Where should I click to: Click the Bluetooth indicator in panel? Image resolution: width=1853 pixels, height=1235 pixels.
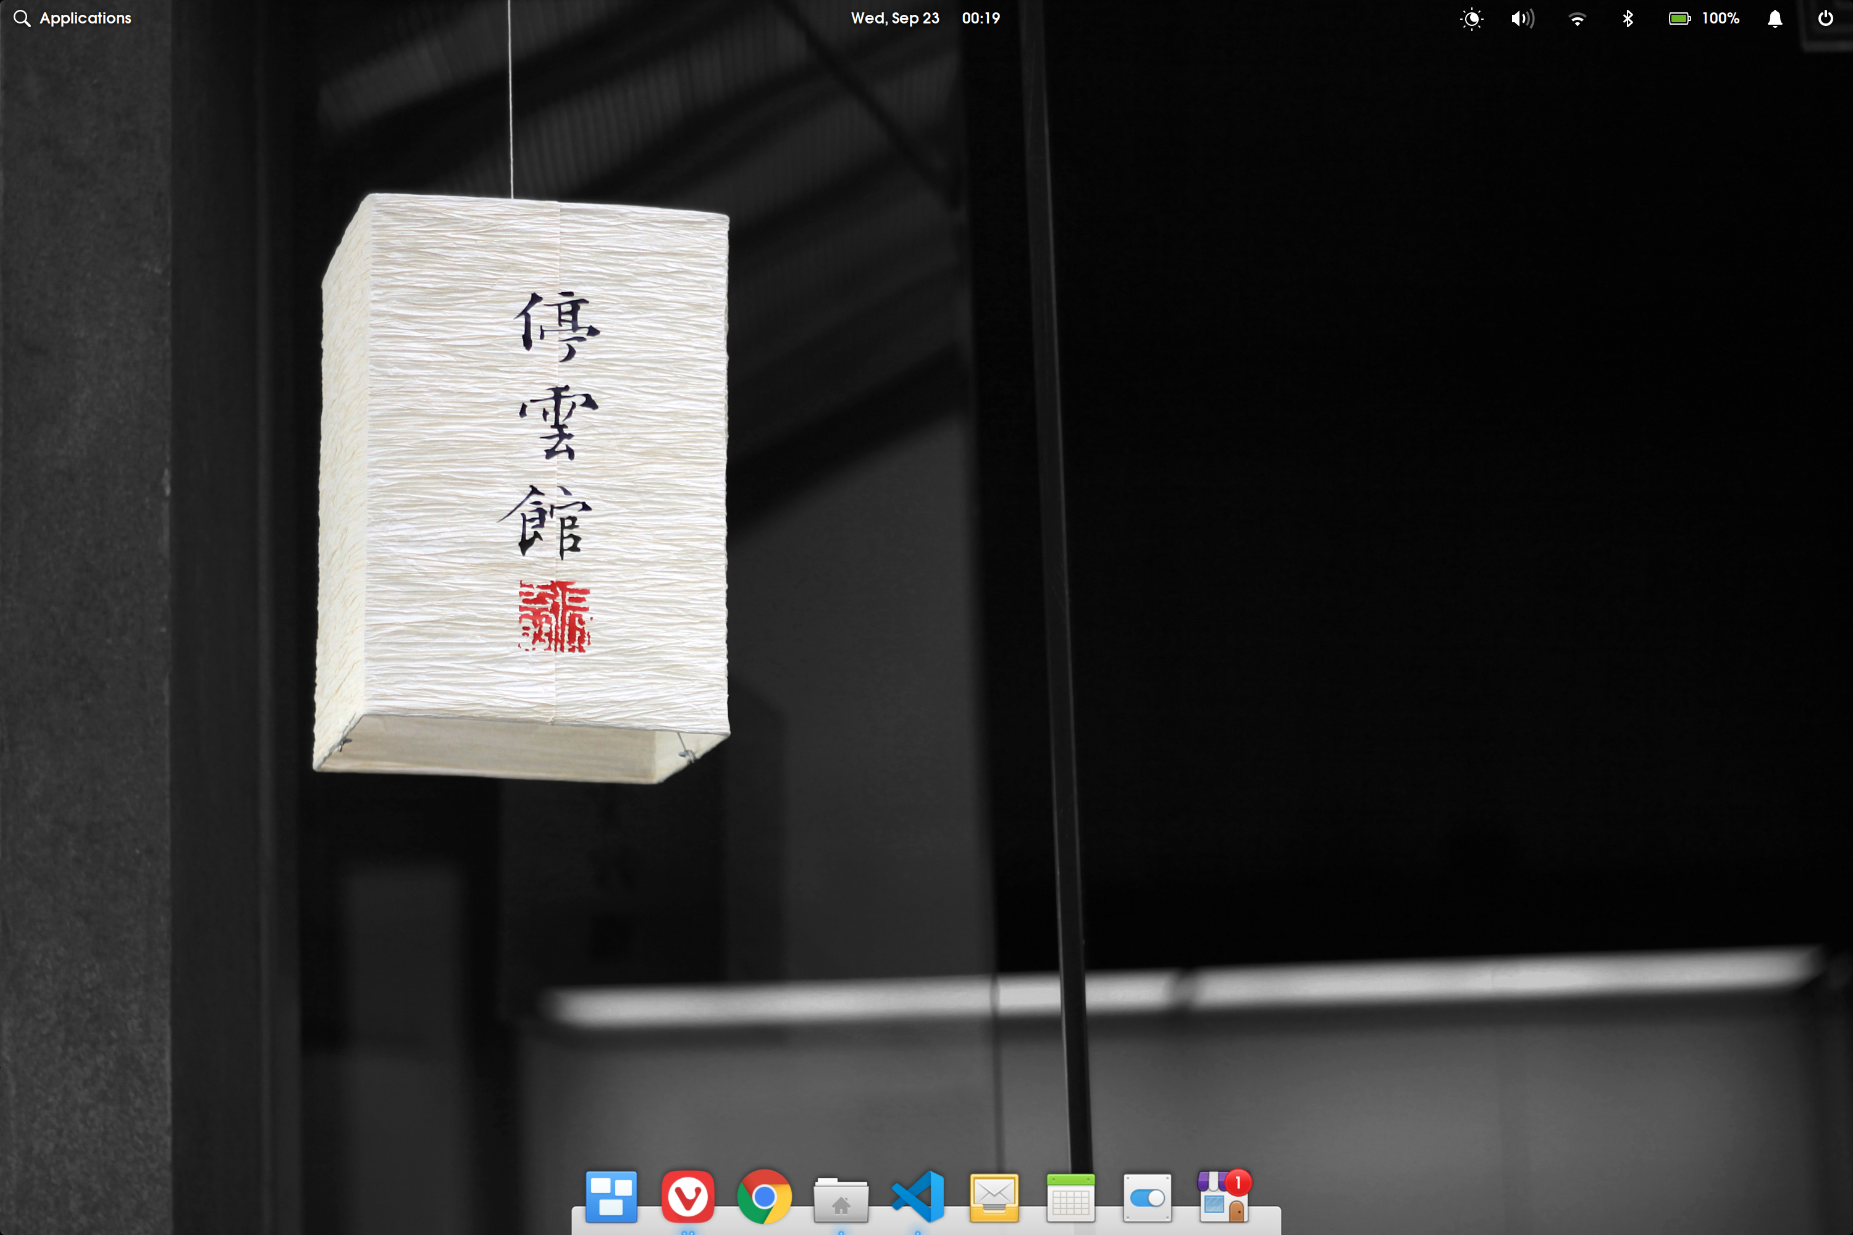(x=1628, y=19)
